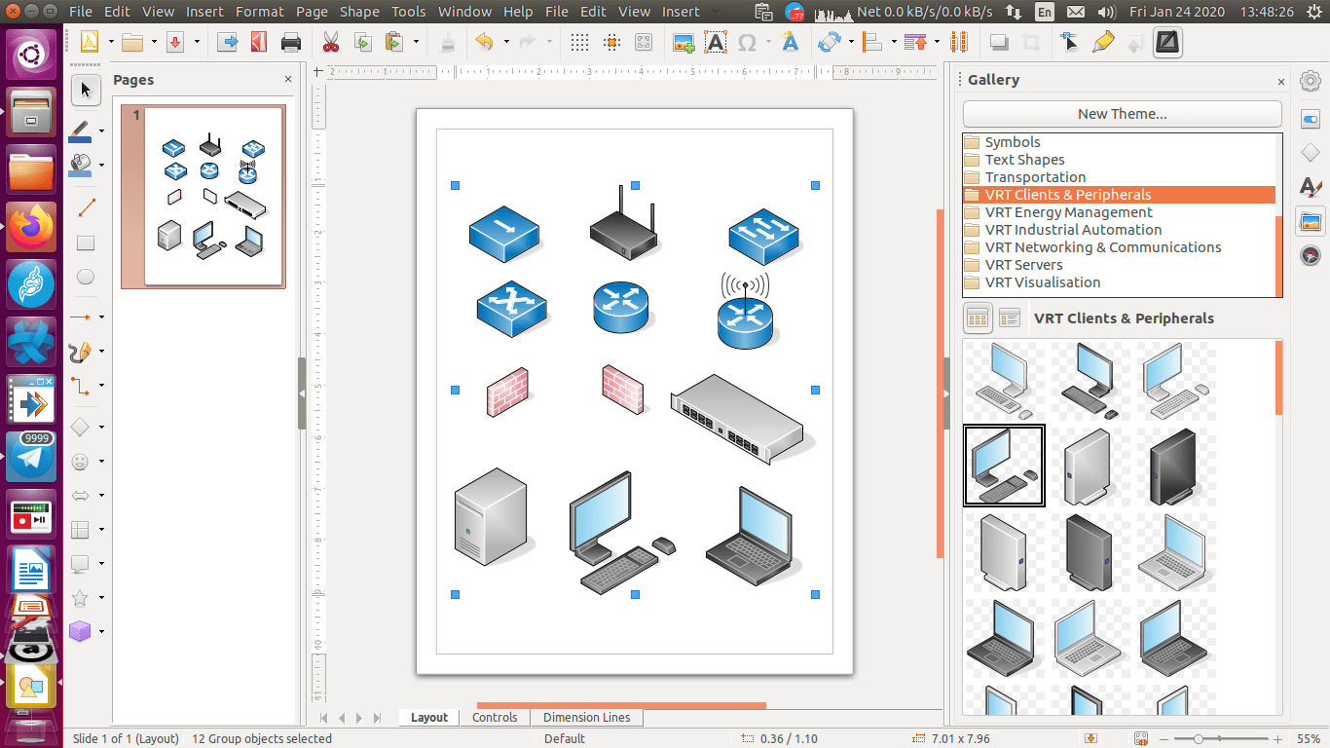Click the New document icon
The height and width of the screenshot is (748, 1330).
(x=90, y=42)
